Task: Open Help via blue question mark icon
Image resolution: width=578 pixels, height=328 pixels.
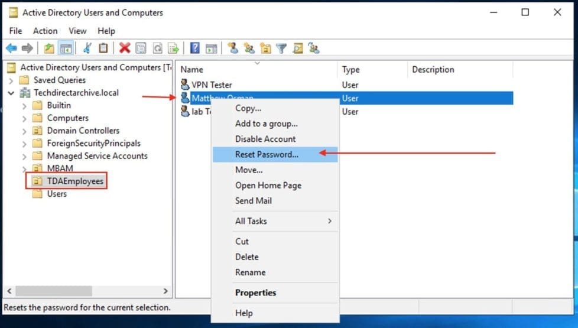Action: coord(194,48)
